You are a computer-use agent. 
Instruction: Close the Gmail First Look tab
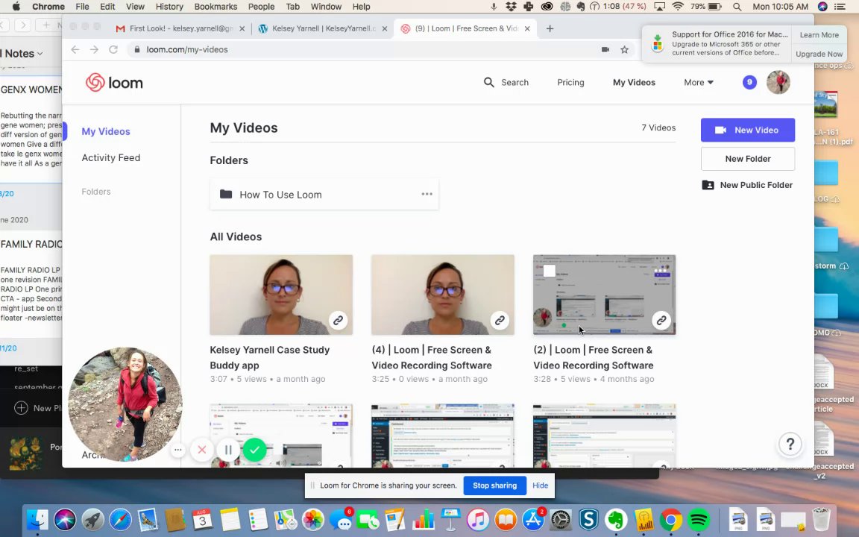click(x=242, y=28)
